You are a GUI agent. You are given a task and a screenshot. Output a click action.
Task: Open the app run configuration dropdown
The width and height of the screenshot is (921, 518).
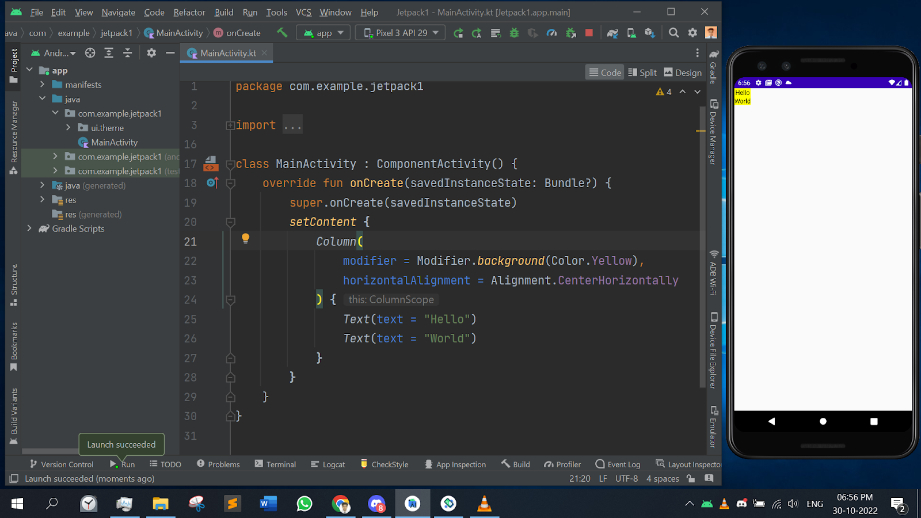pos(324,33)
